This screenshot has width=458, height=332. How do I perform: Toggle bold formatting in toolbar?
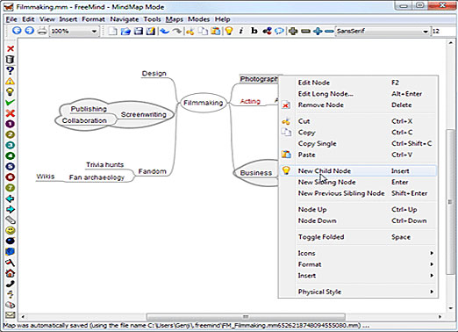point(254,31)
